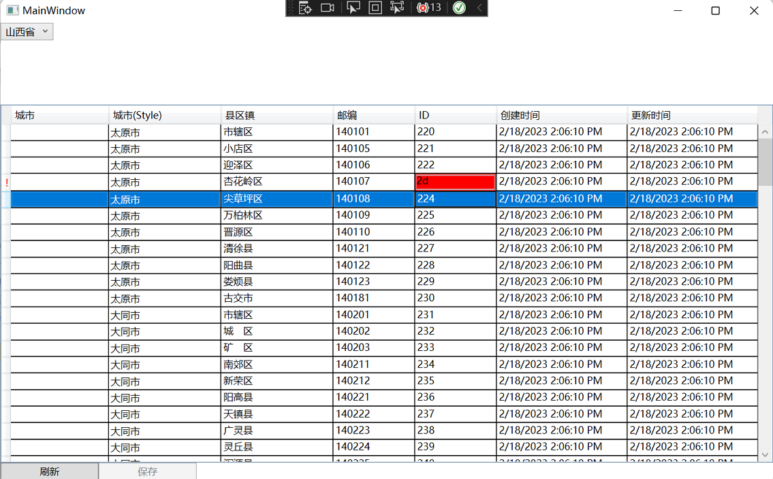Select the 万柏林区 cell
This screenshot has width=773, height=479.
[277, 215]
